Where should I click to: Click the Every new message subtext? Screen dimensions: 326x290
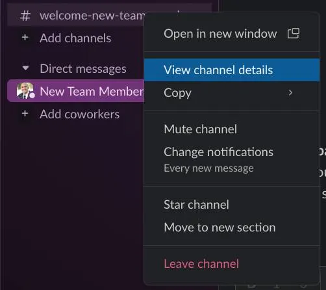pyautogui.click(x=208, y=168)
